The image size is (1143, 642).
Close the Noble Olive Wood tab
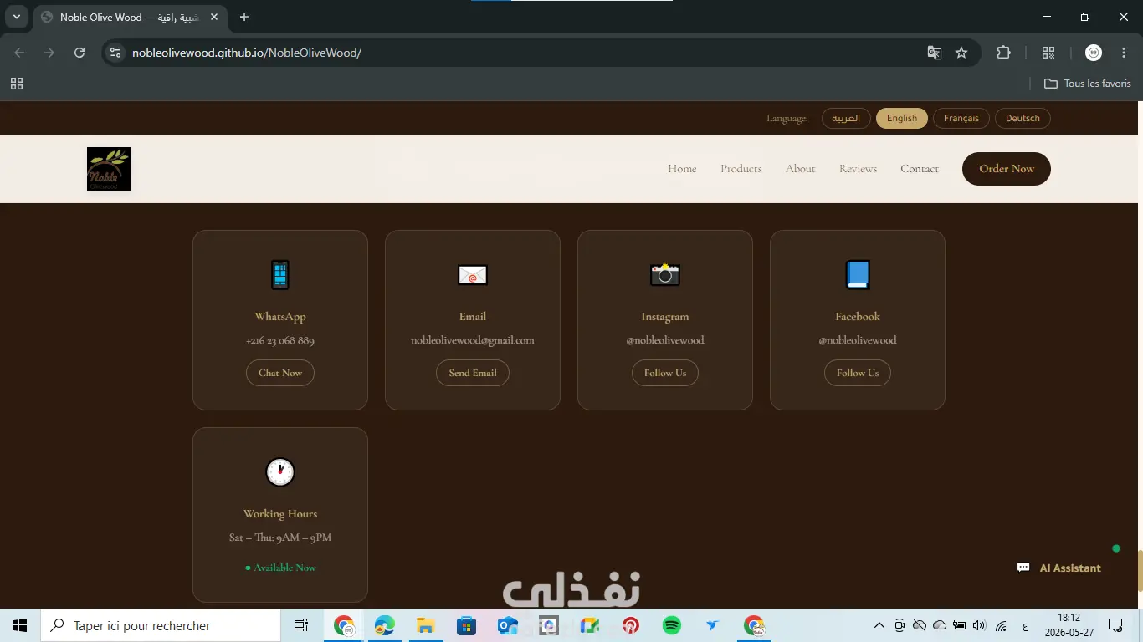pos(214,17)
